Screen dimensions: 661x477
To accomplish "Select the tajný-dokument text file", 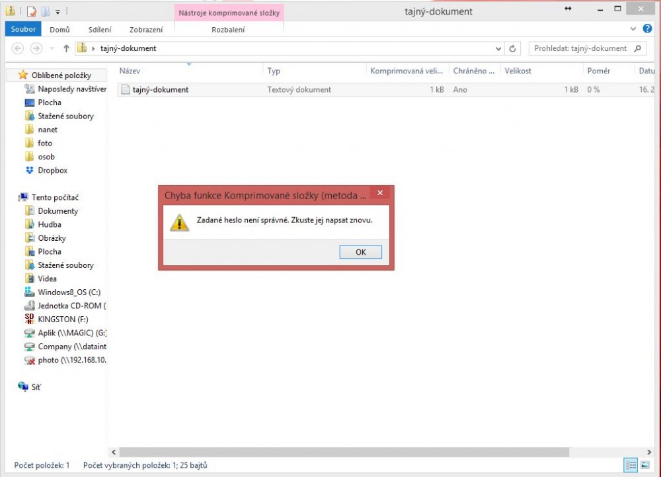I will pos(161,89).
